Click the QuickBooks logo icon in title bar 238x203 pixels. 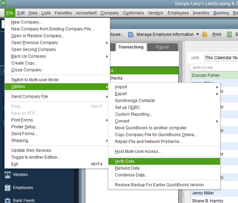pyautogui.click(x=3, y=3)
